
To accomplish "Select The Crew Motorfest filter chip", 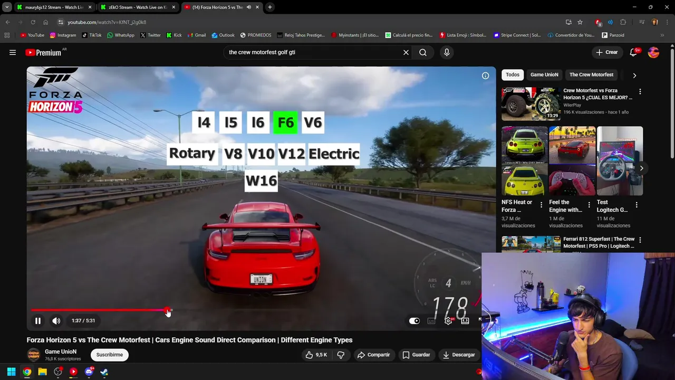I will (591, 74).
